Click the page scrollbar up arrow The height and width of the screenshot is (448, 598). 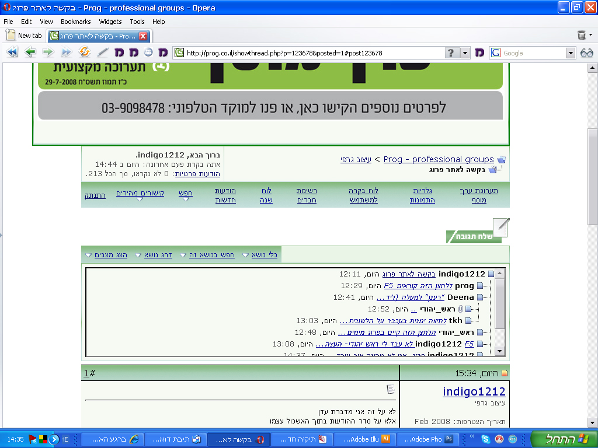tap(592, 69)
